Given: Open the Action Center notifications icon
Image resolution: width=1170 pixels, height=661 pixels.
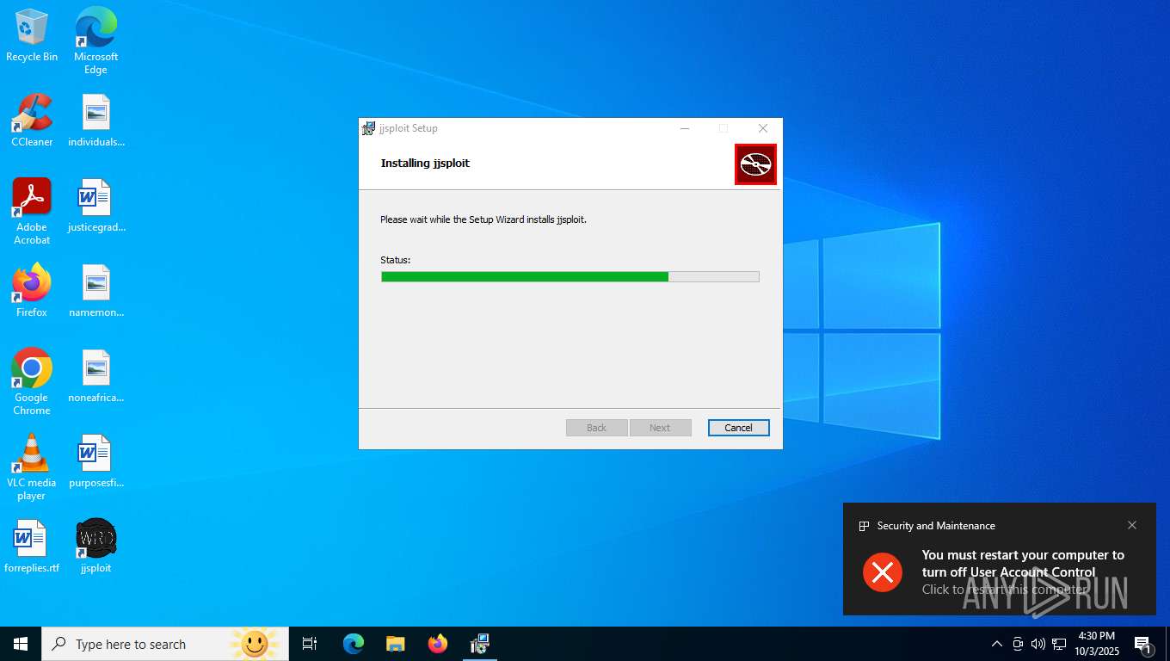Looking at the screenshot, I should pos(1143,644).
